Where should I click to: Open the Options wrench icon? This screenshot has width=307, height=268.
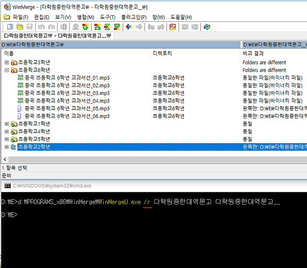click(x=173, y=27)
